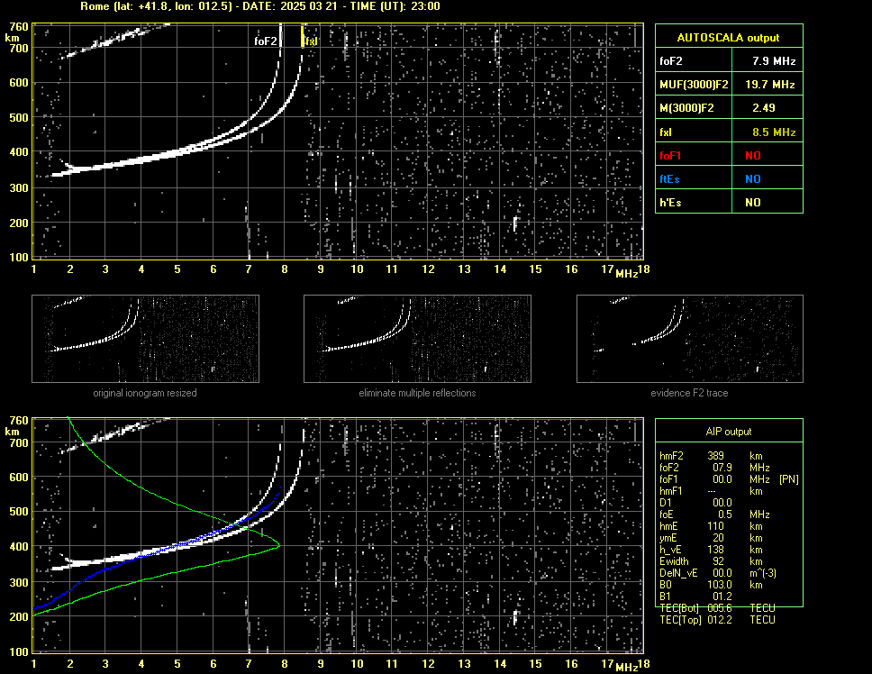Image resolution: width=872 pixels, height=674 pixels.
Task: Select the h_vE 138 km row
Action: (x=712, y=549)
